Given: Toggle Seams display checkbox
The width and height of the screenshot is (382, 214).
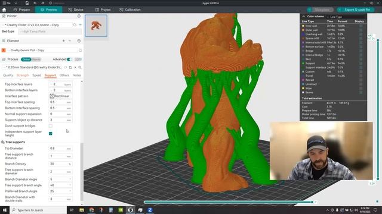Looking at the screenshot, I should pos(361,93).
